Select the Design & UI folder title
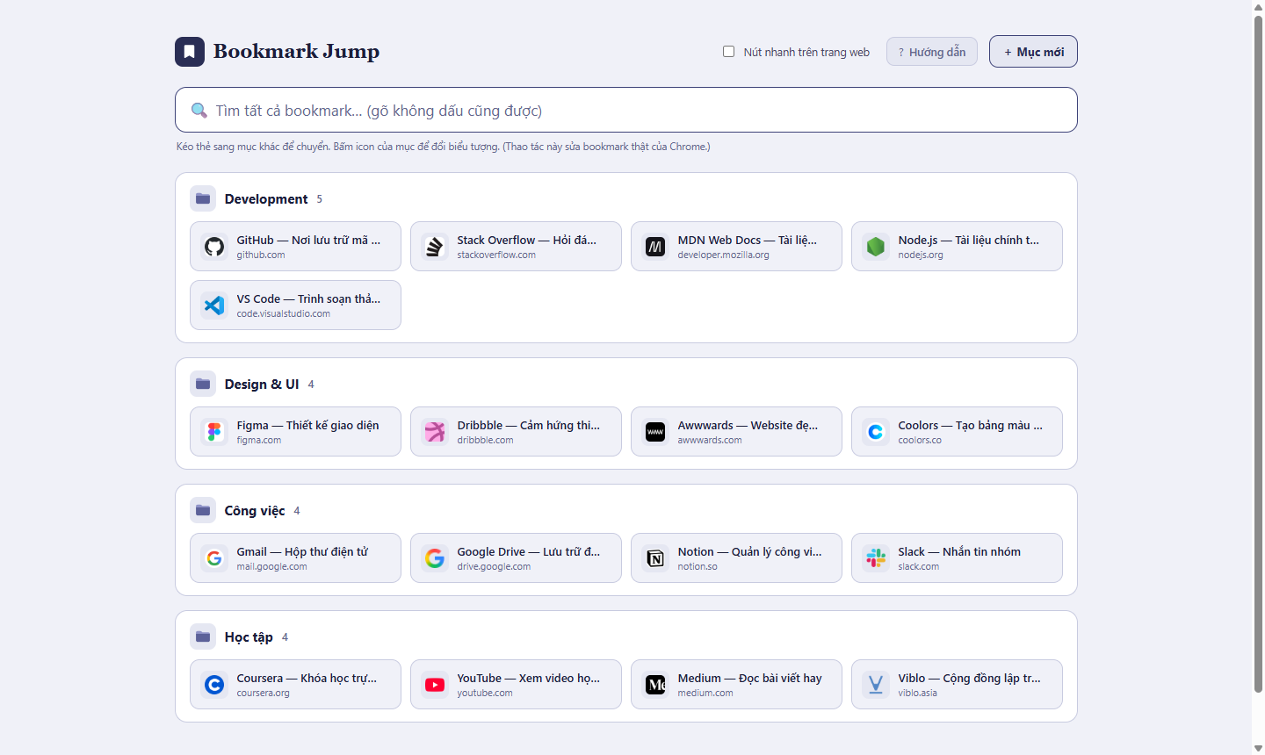 coord(262,385)
